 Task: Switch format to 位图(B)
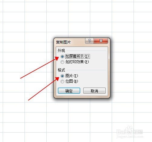62,81
